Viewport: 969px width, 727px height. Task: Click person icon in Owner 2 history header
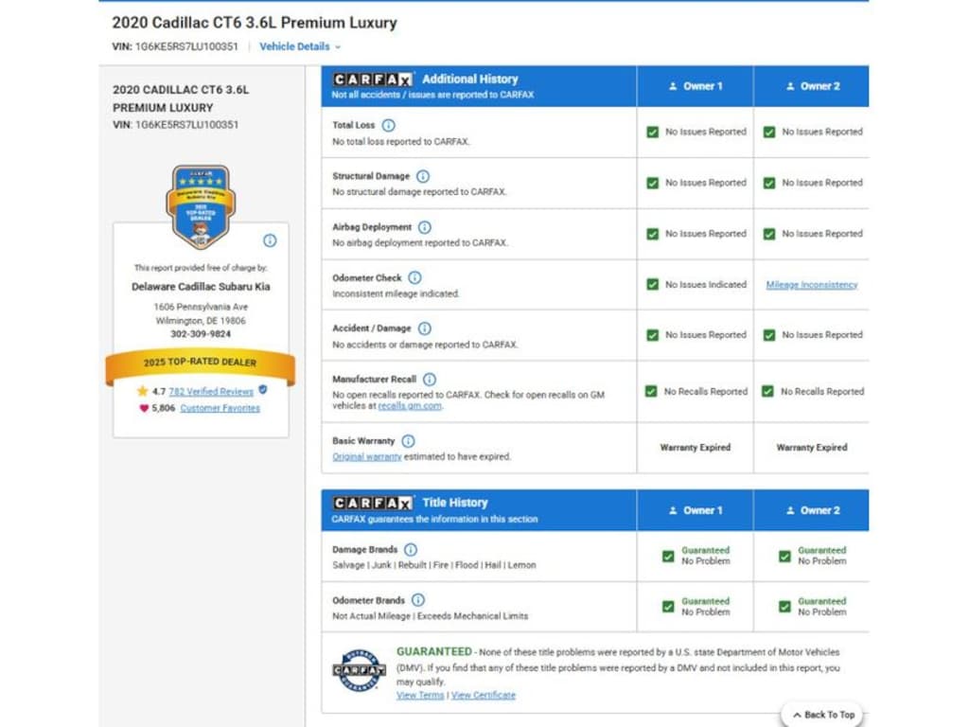[x=790, y=86]
